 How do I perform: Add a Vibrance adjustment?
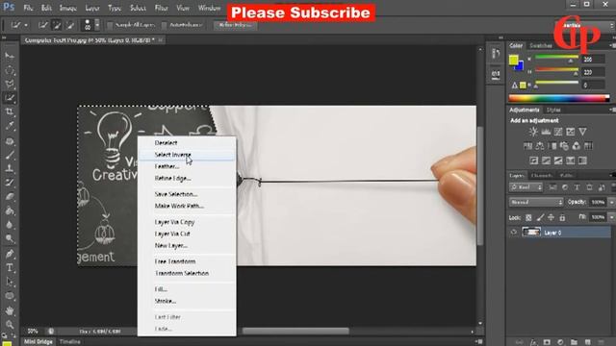(582, 132)
